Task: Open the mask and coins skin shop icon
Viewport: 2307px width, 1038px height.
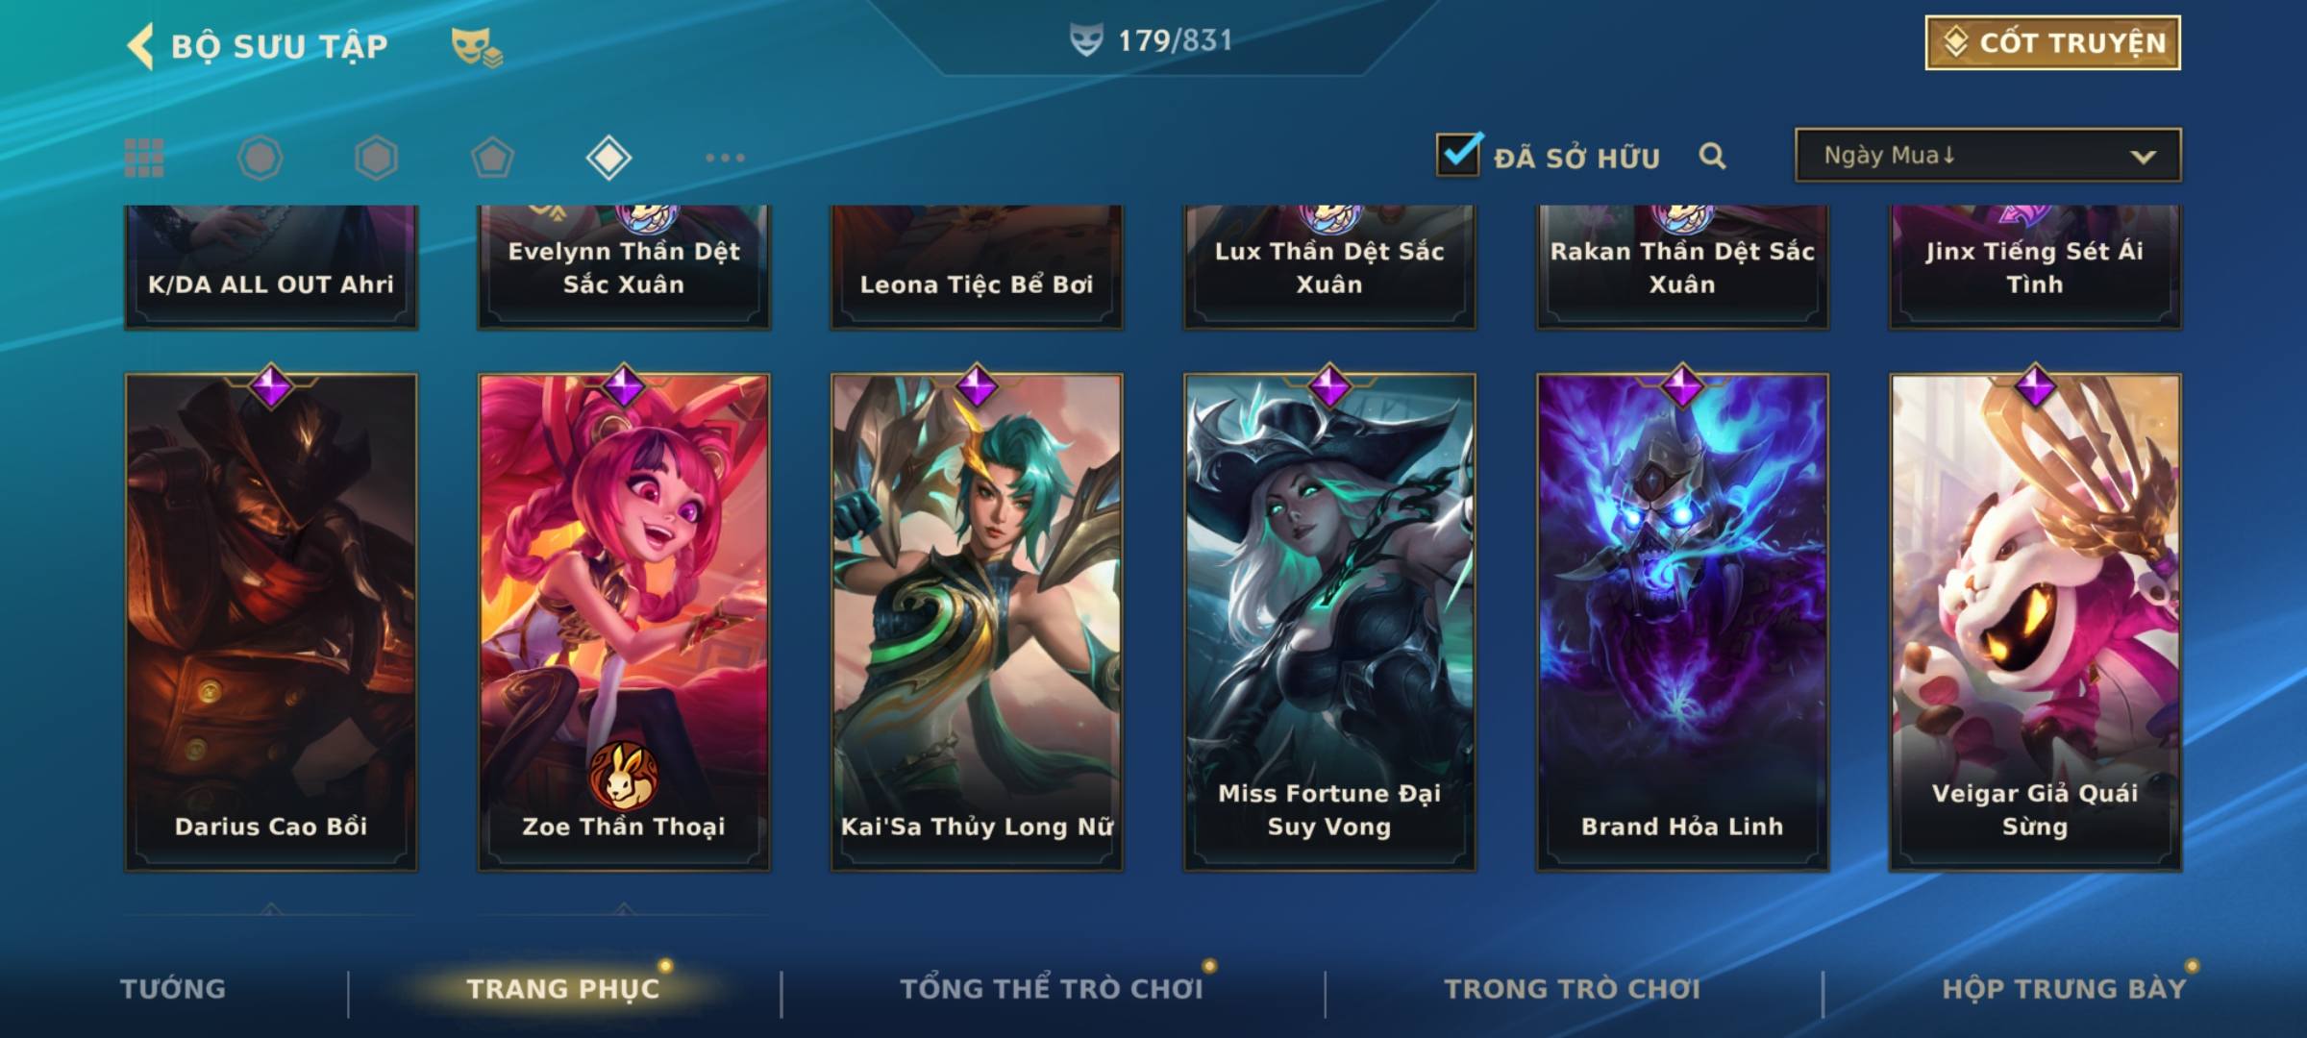Action: (477, 46)
